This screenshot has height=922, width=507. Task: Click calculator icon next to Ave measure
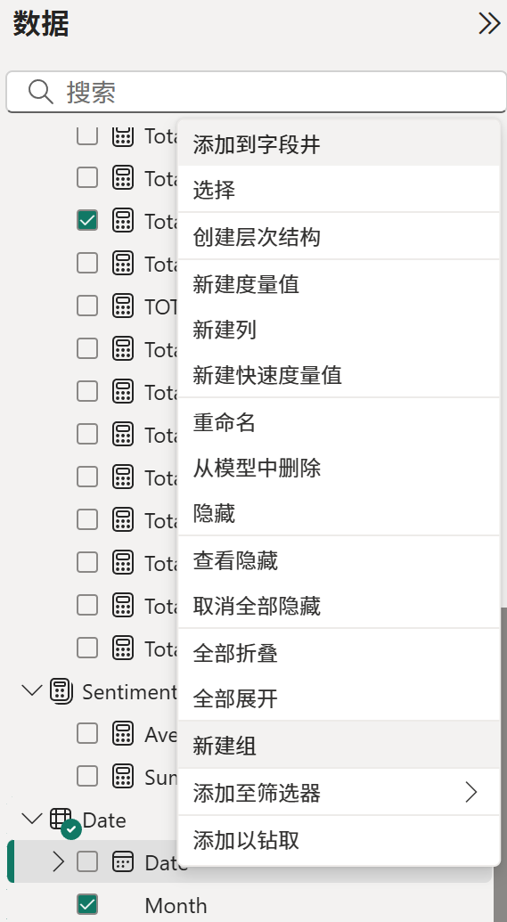click(122, 733)
